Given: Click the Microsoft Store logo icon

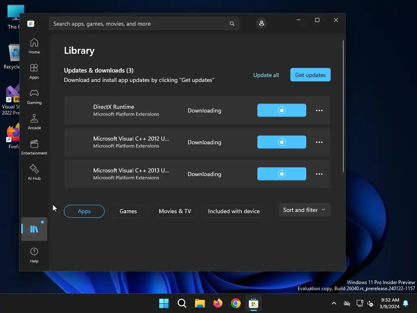Looking at the screenshot, I should click(31, 23).
